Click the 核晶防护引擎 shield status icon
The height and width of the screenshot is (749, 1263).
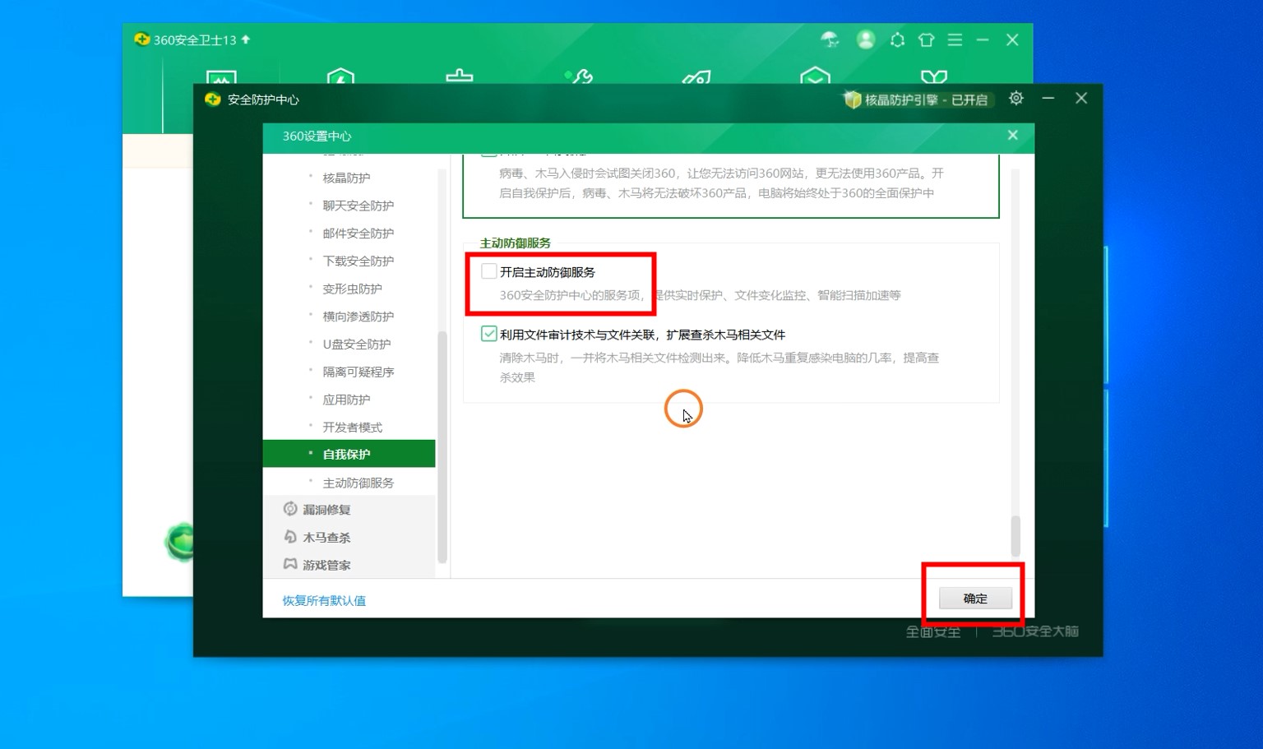(x=852, y=99)
